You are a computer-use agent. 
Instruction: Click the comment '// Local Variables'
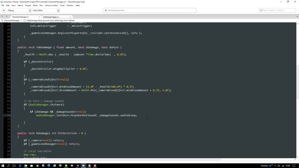(37, 151)
